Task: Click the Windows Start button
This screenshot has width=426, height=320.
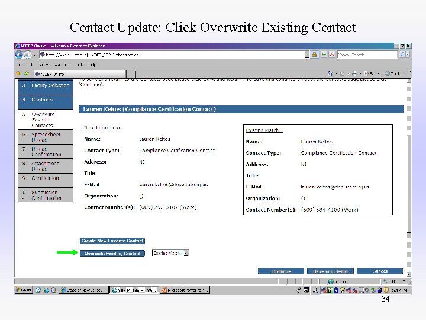Action: coord(23,290)
